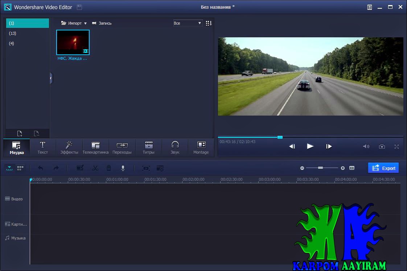Mute preview audio with speaker icon
Screen dimensions: 407x271
coord(366,146)
